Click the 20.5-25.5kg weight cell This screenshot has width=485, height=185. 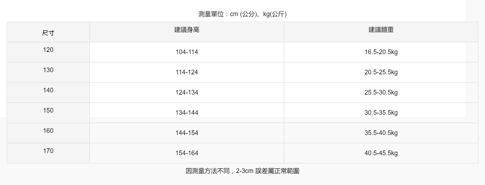point(381,72)
